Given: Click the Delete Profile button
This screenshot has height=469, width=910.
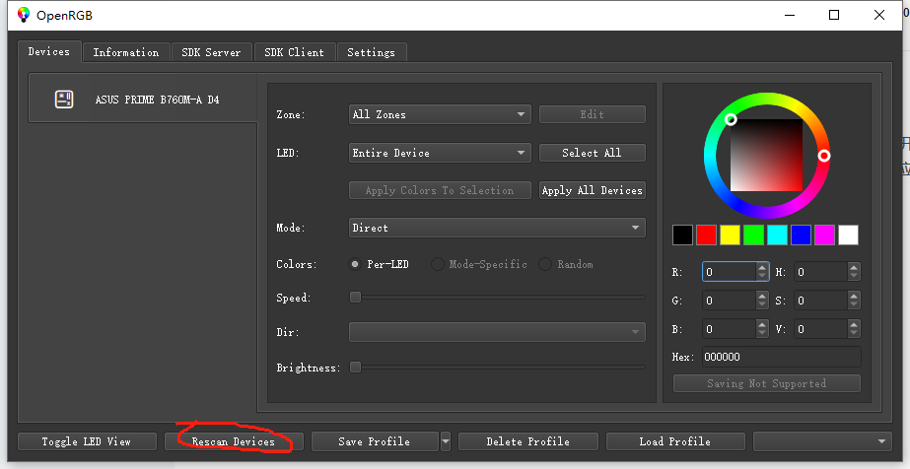Looking at the screenshot, I should 528,441.
